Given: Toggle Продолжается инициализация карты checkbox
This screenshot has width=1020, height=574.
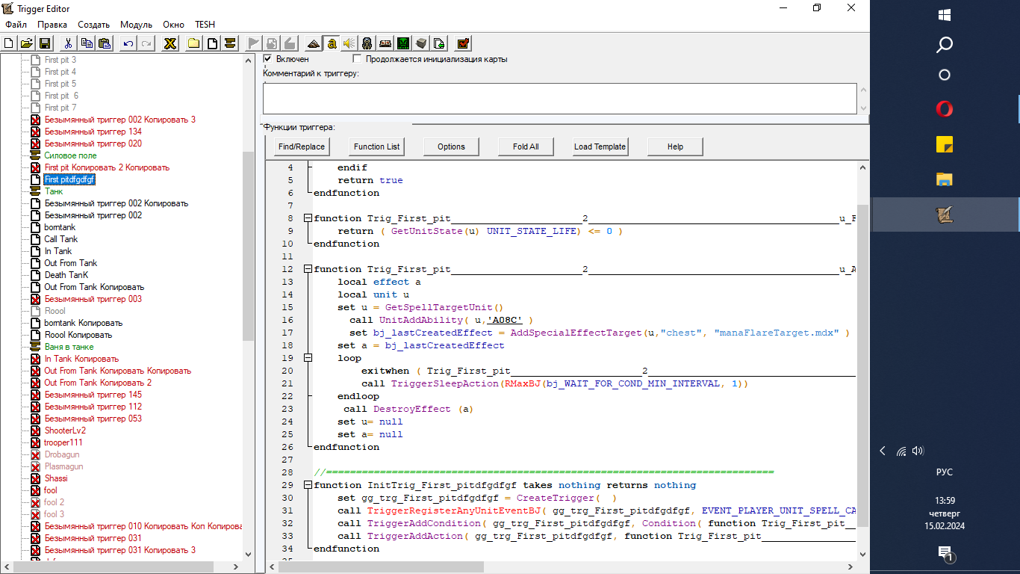Looking at the screenshot, I should (357, 59).
